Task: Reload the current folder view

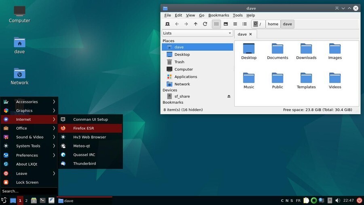Action: (205, 24)
